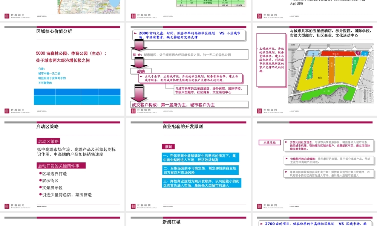Open the 本案总结 summary slide thumbnail
Image resolution: width=377 pixels, height=226 pixels.
tap(315, 164)
